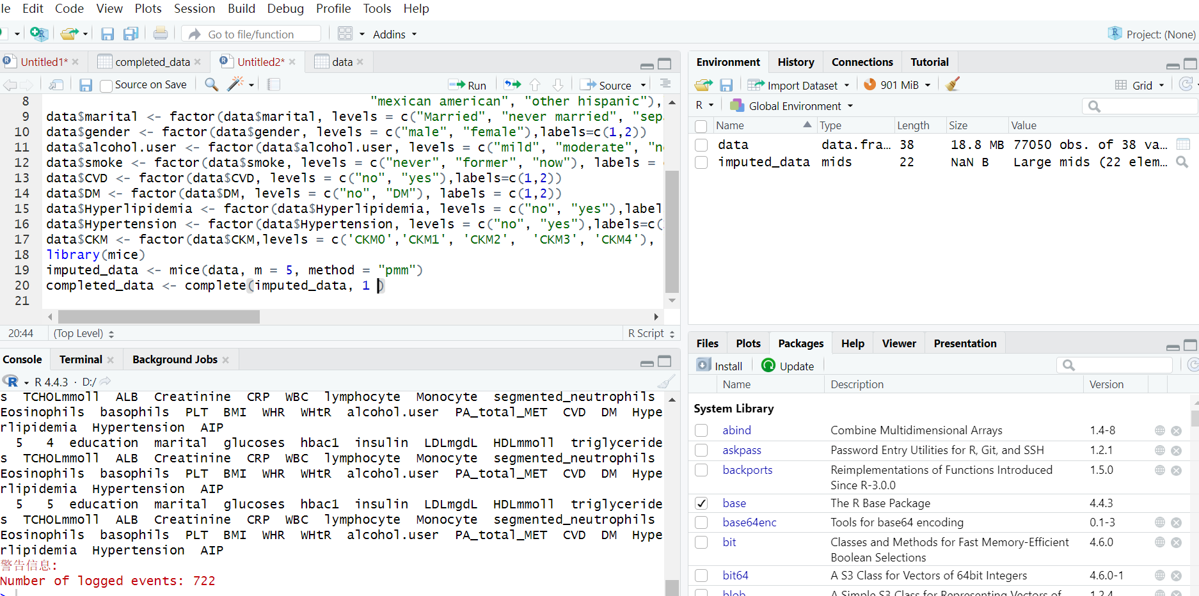Save all open documents
1199x596 pixels.
click(x=131, y=34)
